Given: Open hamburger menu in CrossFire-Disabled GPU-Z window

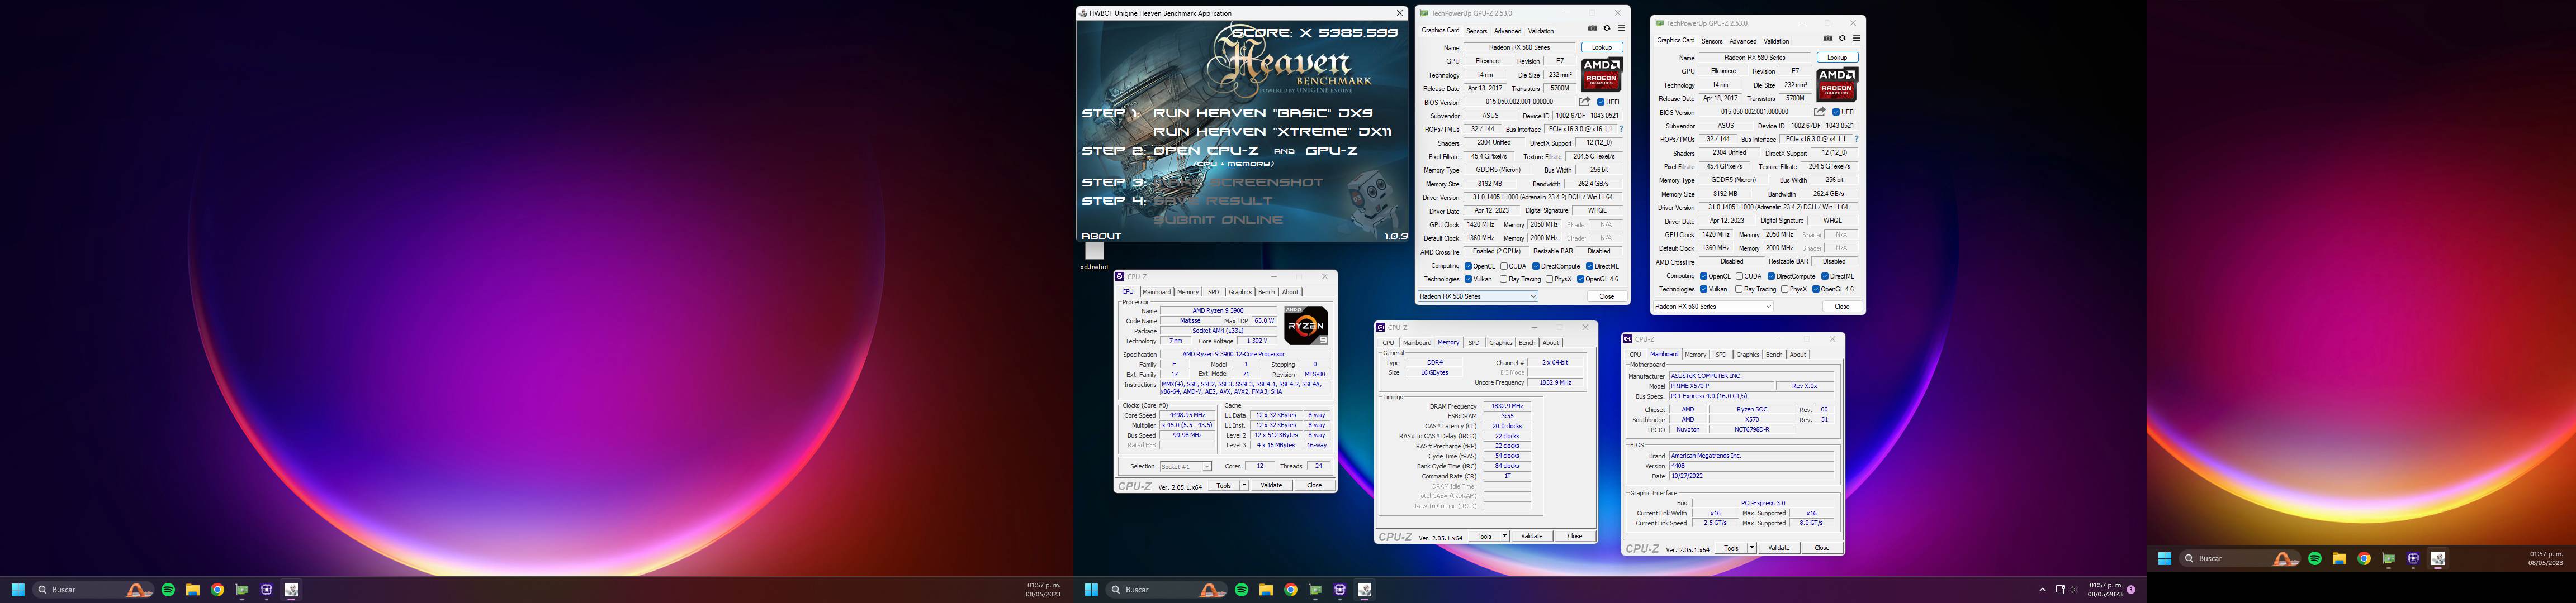Looking at the screenshot, I should (1857, 38).
